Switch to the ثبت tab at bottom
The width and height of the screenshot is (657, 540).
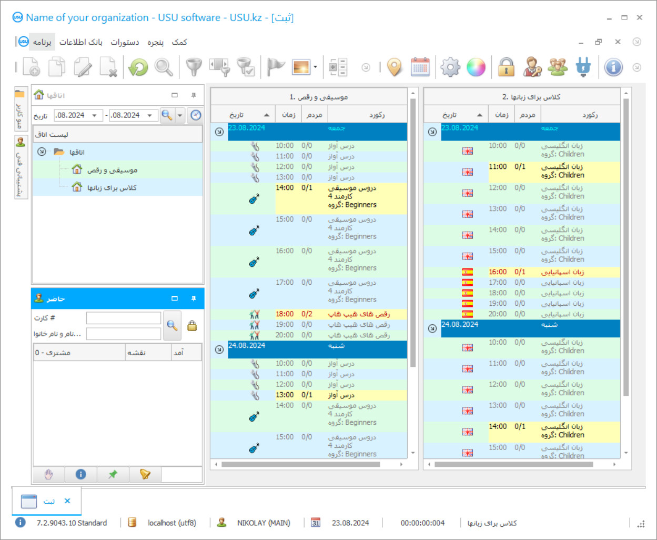[48, 501]
